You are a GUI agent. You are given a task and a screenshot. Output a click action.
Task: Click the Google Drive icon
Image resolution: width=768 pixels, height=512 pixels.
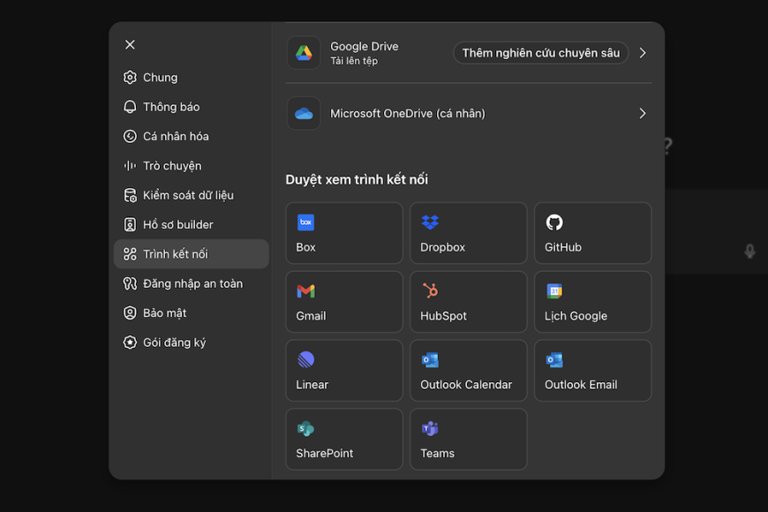tap(304, 53)
